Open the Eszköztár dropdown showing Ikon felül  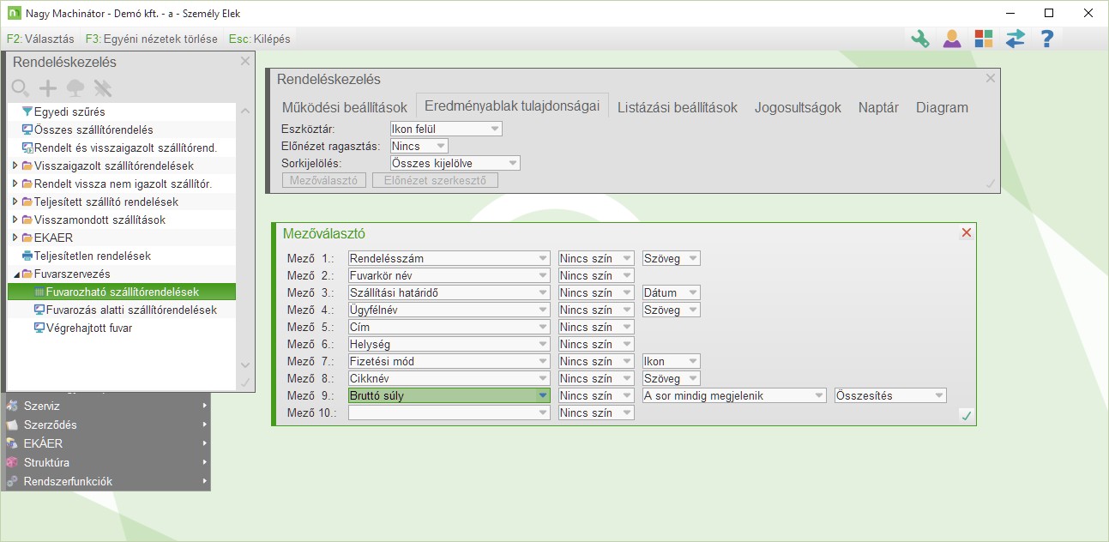[x=445, y=129]
